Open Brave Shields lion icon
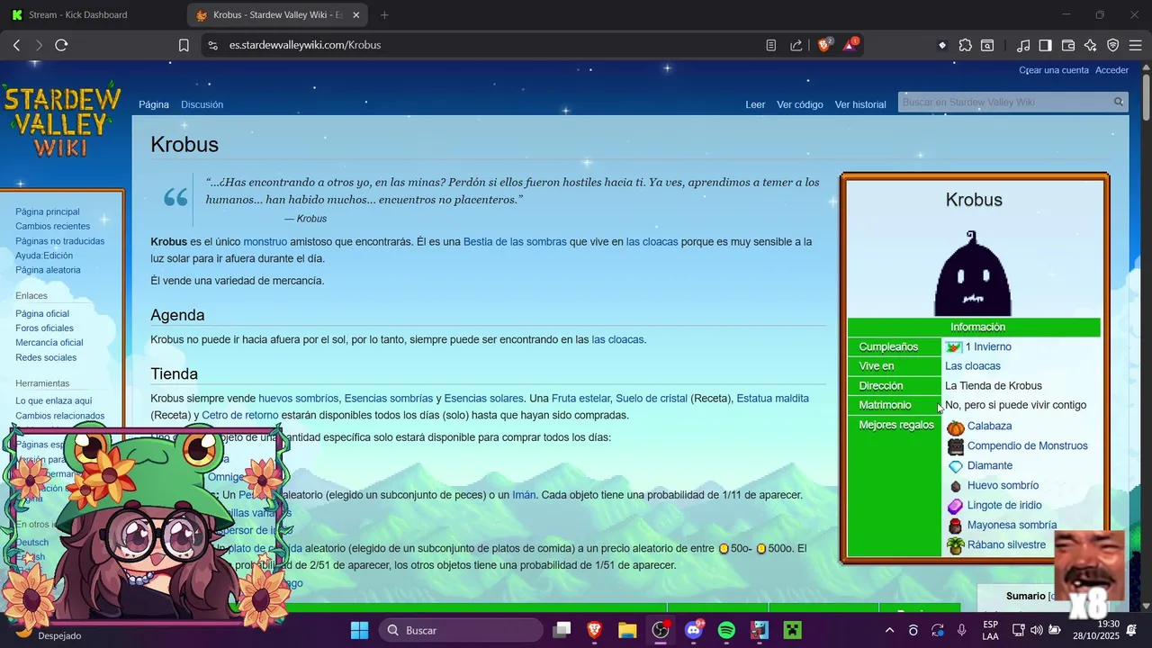 click(x=824, y=45)
